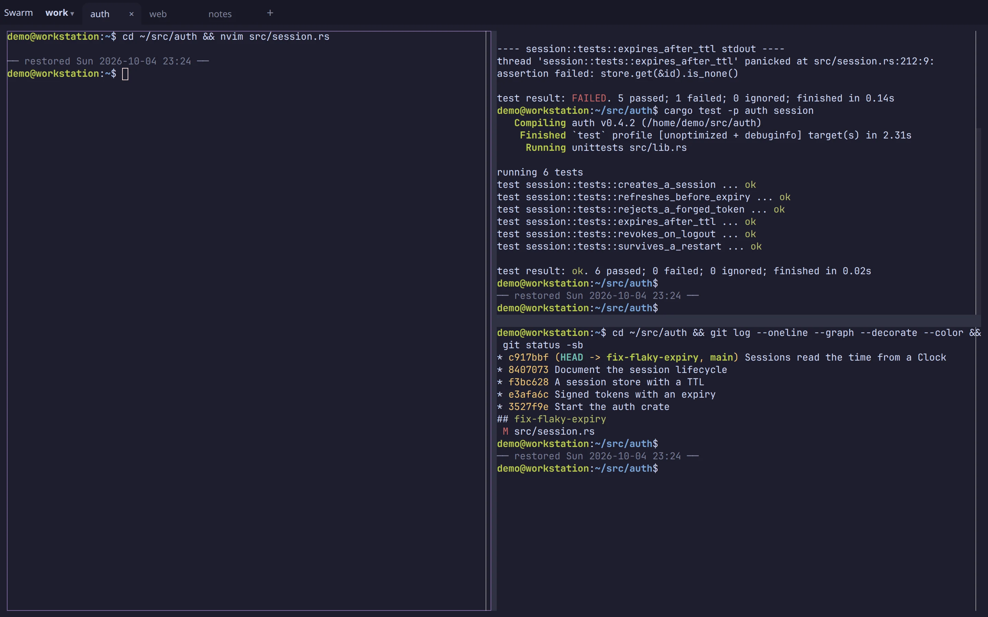Image resolution: width=988 pixels, height=617 pixels.
Task: Close the auth tab
Action: [x=131, y=14]
